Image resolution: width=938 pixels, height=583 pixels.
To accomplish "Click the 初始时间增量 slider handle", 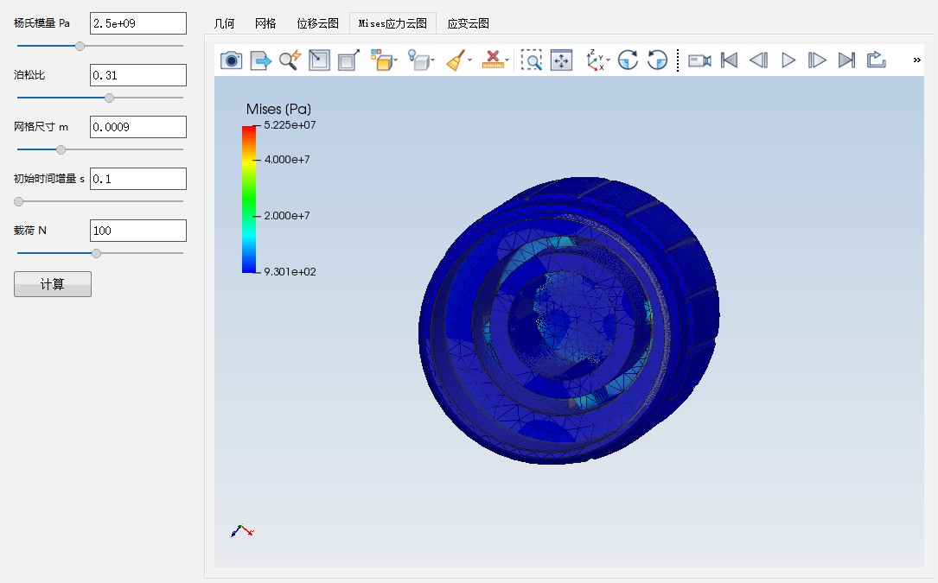I will [x=19, y=201].
